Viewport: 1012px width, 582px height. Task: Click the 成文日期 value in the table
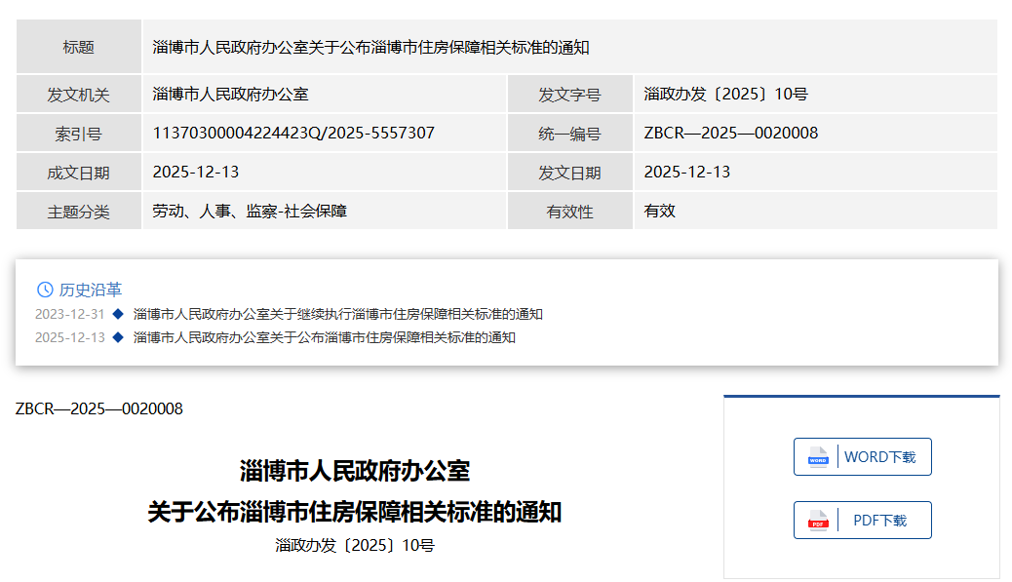196,172
